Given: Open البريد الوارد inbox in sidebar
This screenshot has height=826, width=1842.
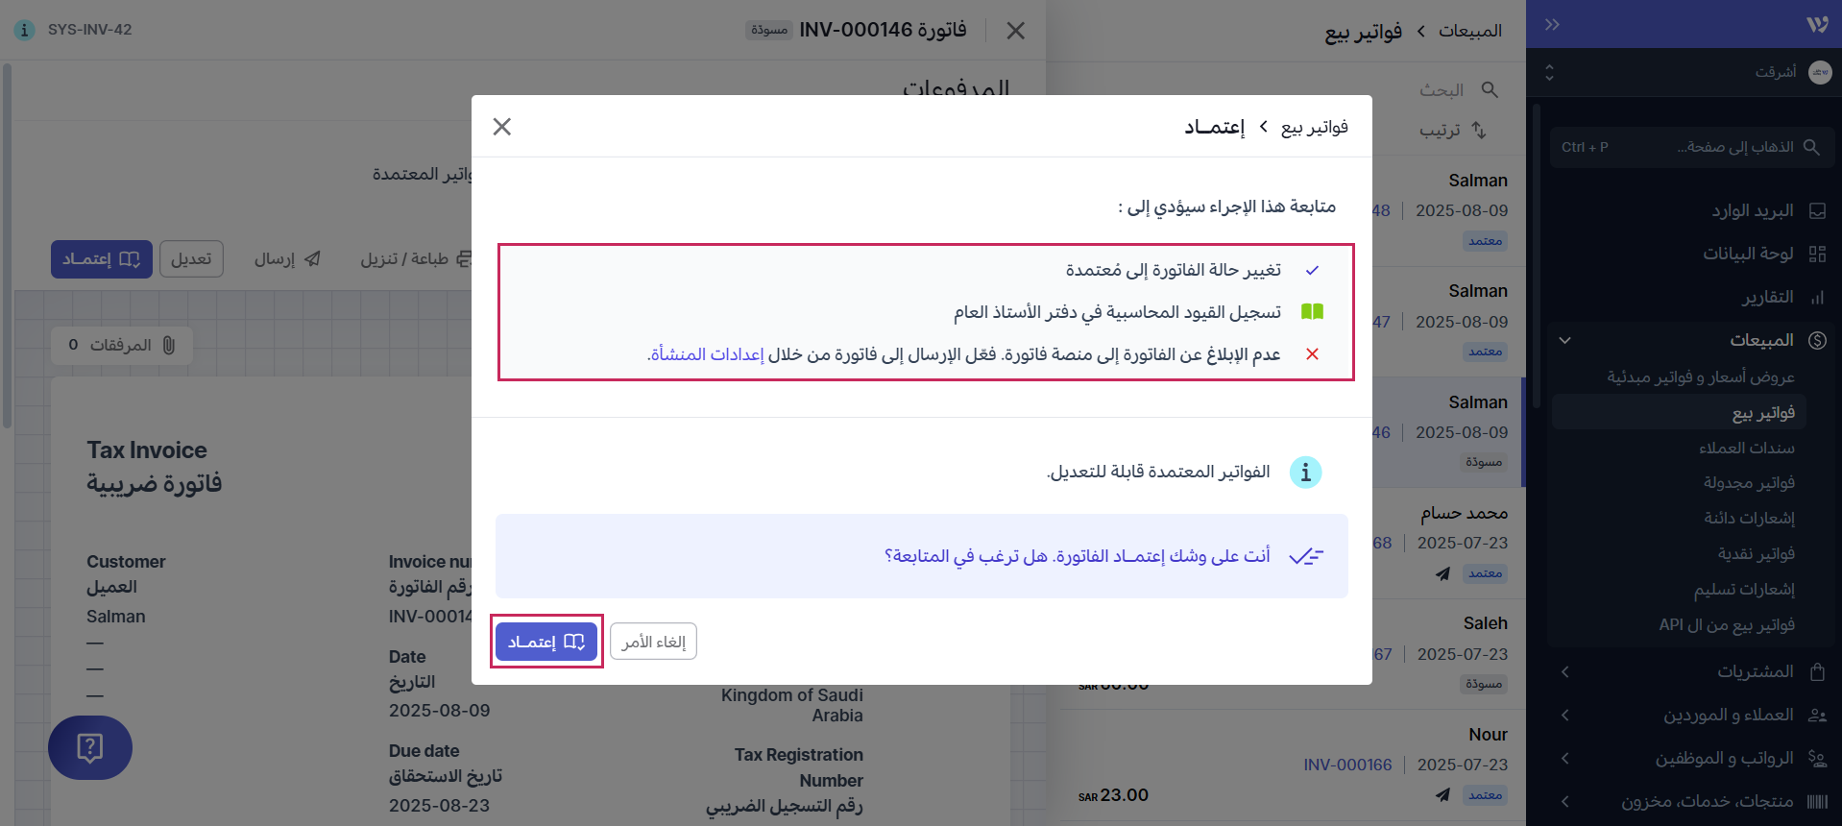Looking at the screenshot, I should (x=1752, y=210).
